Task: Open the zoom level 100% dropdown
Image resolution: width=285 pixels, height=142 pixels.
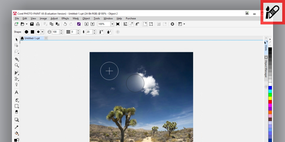Action: pos(112,24)
